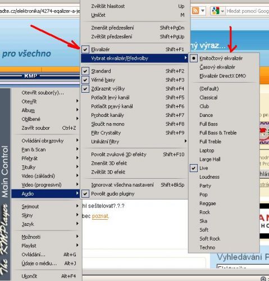Viewport: 269px width, 281px height.
Task: Select Potlačit levý kanál
Action: click(x=134, y=98)
